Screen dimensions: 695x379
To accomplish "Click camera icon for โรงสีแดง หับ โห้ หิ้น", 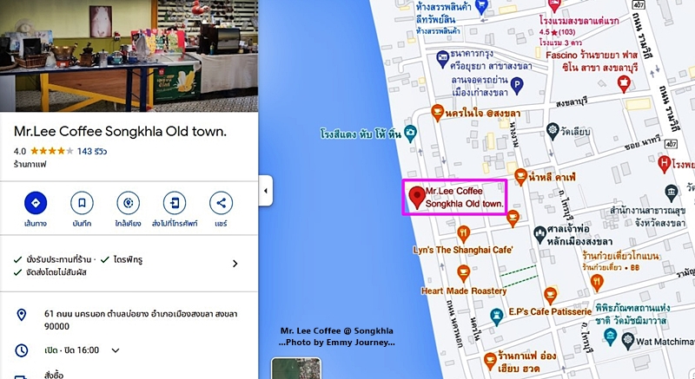I will tap(410, 133).
